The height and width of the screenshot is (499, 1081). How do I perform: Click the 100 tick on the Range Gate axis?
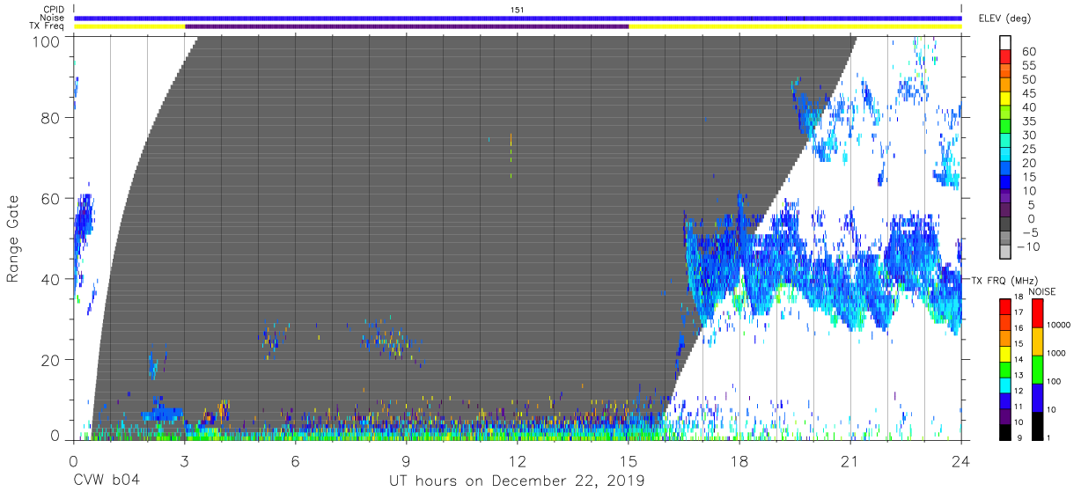(x=46, y=41)
